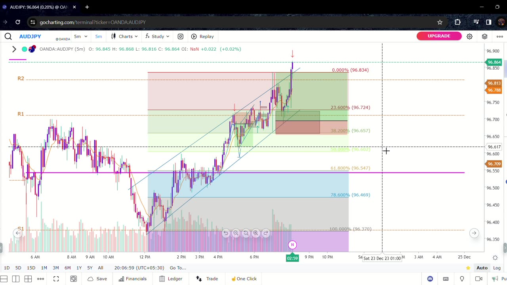
Task: Select the 1Y range
Action: coord(79,268)
